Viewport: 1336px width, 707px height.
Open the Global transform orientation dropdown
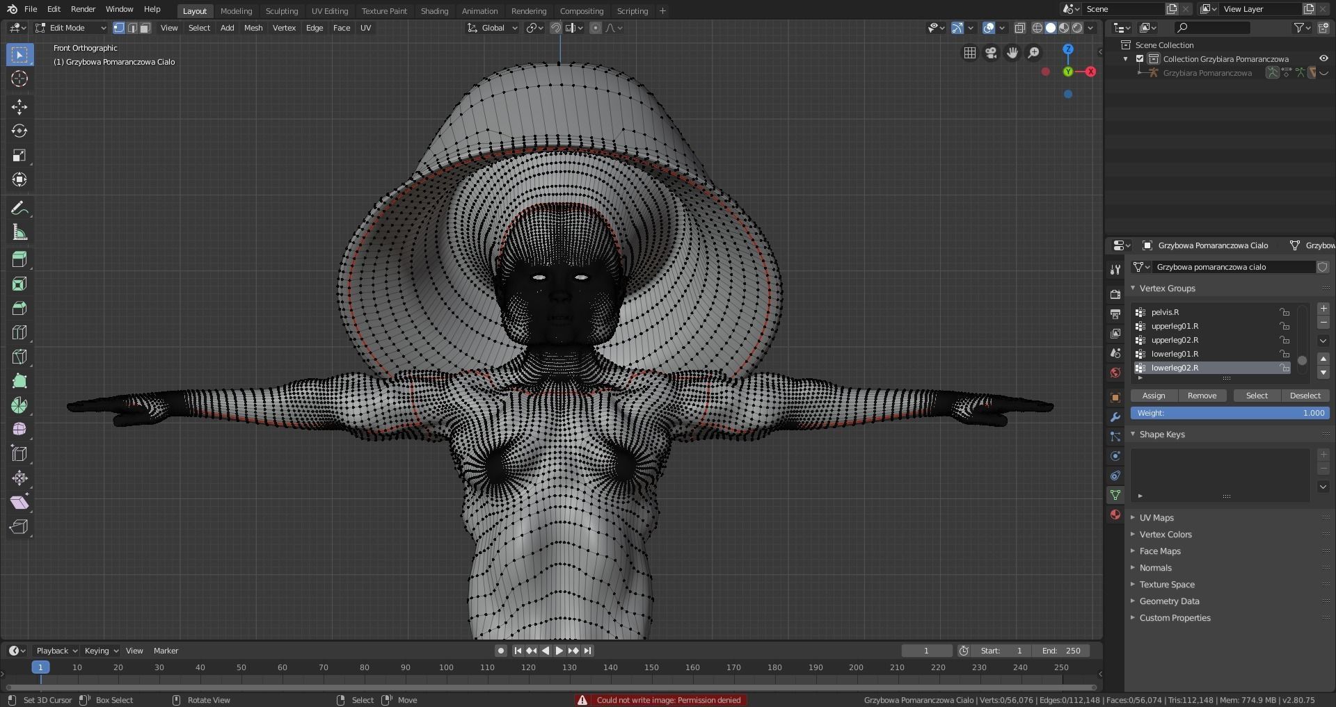493,28
